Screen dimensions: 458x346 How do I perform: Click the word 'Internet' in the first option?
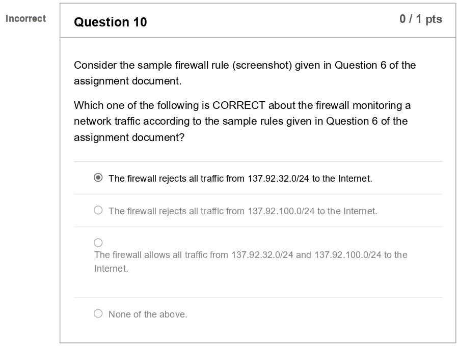pyautogui.click(x=353, y=178)
